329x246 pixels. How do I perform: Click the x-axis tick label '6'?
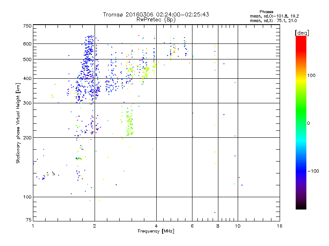tap(192, 226)
